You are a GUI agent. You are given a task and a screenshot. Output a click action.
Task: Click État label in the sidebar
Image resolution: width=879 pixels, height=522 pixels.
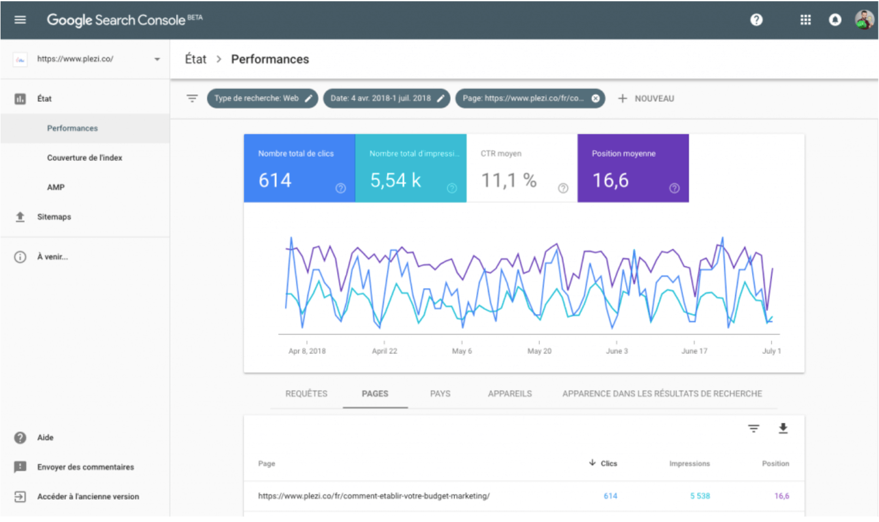coord(44,99)
